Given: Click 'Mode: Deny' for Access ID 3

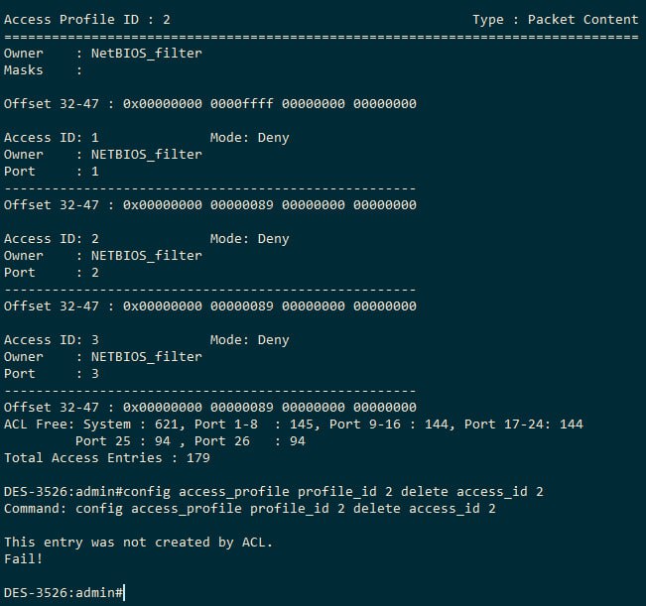Looking at the screenshot, I should click(250, 340).
